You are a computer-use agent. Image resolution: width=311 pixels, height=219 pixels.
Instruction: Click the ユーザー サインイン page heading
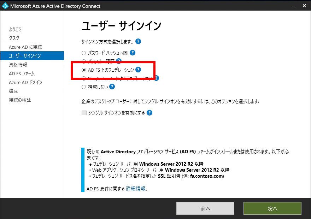[x=121, y=26]
